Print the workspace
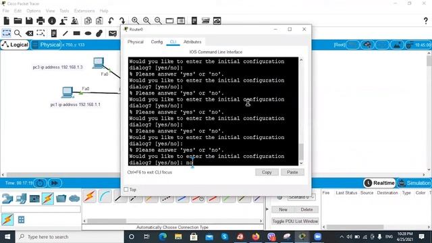The width and height of the screenshot is (432, 243). tap(40, 21)
